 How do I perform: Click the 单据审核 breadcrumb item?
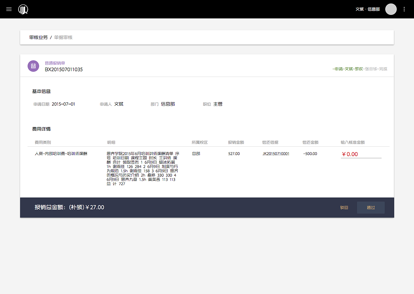tap(63, 37)
